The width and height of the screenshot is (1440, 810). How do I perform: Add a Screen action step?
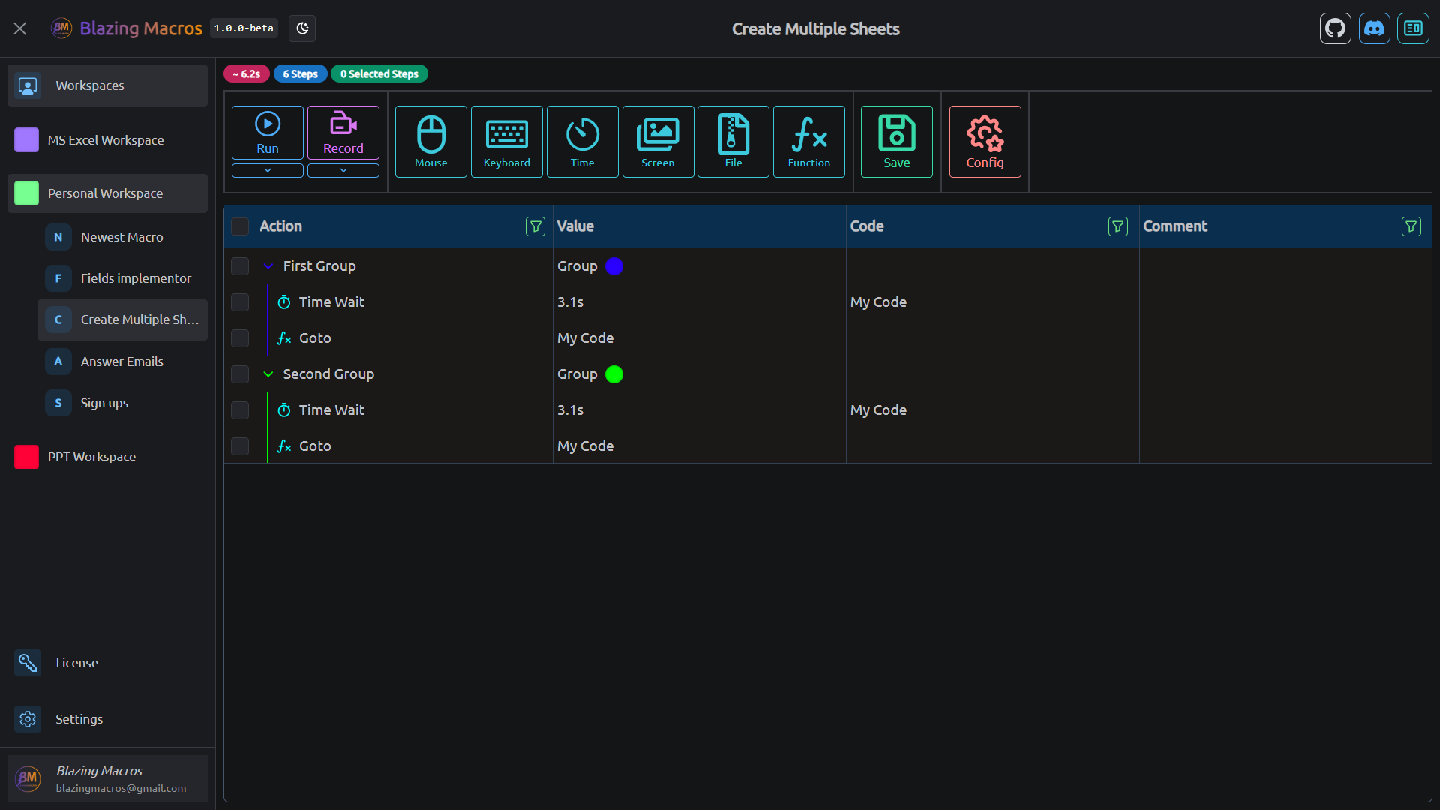tap(658, 142)
